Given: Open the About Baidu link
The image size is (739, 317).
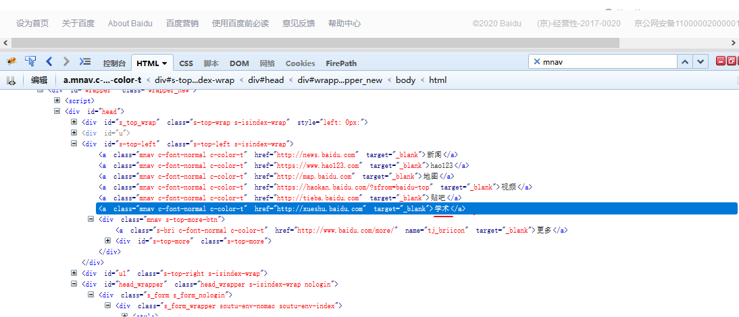Looking at the screenshot, I should (x=130, y=24).
